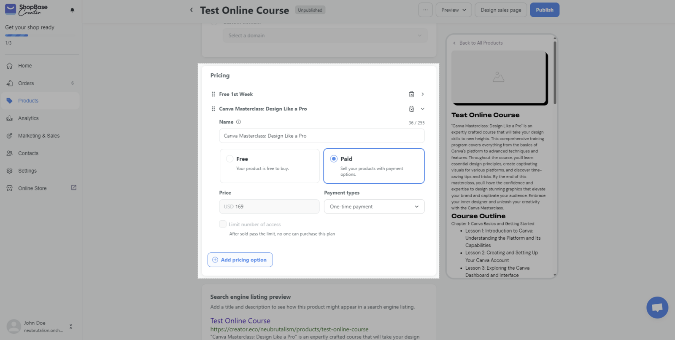Grab the drag handle for Canva Masterclass option
Viewport: 675px width, 340px height.
pyautogui.click(x=213, y=109)
